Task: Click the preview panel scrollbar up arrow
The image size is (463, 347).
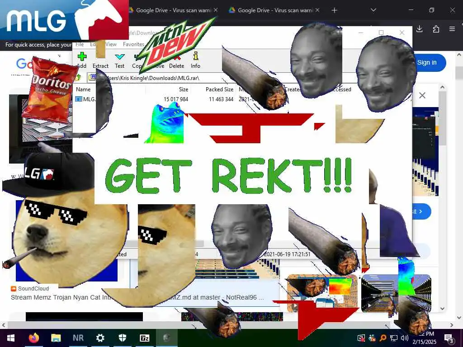Action: [442, 87]
